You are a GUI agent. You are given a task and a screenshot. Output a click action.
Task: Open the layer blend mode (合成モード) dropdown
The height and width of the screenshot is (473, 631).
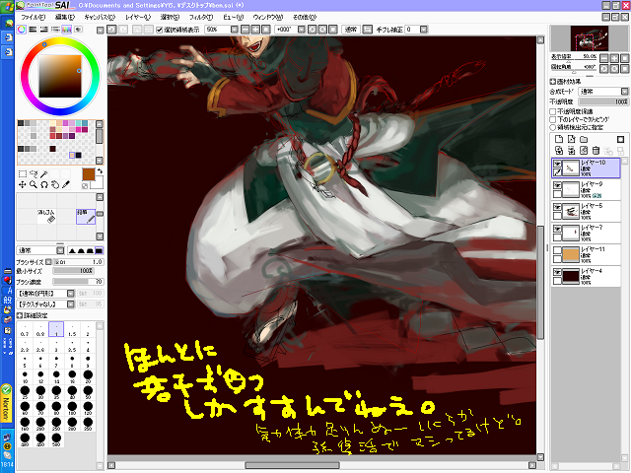tap(624, 92)
